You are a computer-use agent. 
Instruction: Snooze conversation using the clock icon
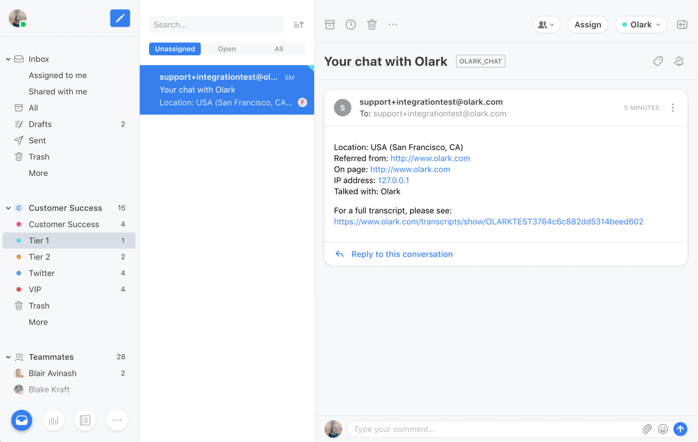[351, 24]
